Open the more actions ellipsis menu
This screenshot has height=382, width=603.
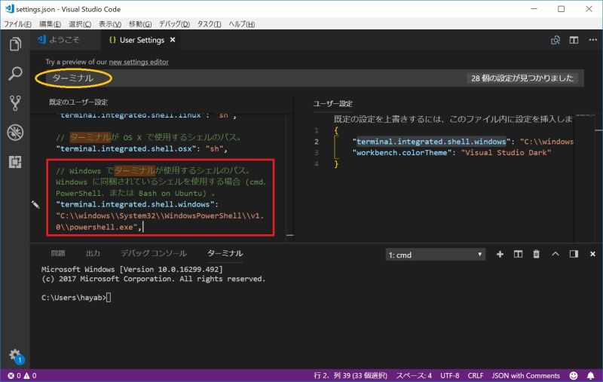(x=592, y=40)
